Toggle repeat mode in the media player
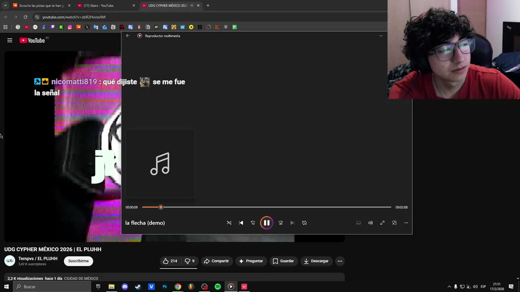520x292 pixels. click(x=304, y=223)
